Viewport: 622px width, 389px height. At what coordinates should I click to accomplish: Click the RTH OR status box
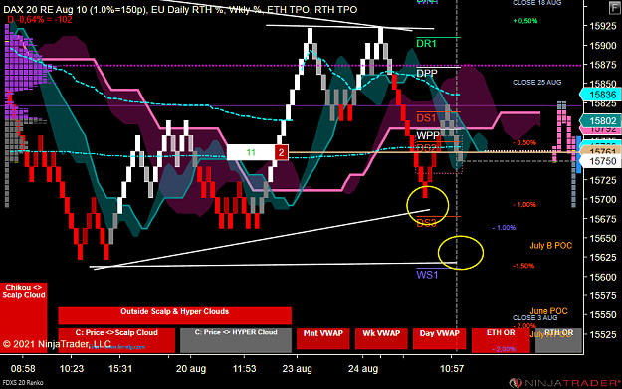coord(558,340)
